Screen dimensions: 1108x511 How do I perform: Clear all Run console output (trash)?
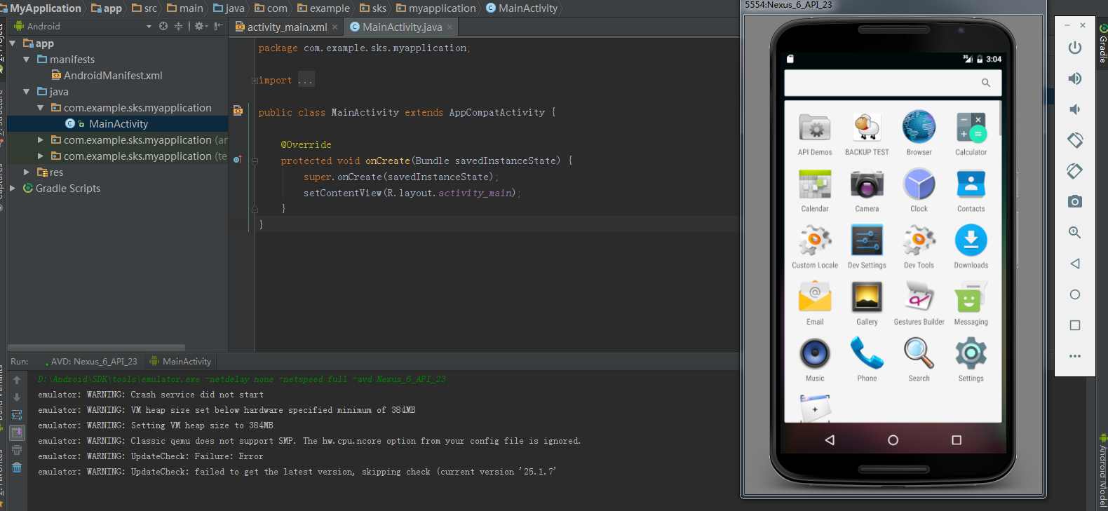pos(17,468)
